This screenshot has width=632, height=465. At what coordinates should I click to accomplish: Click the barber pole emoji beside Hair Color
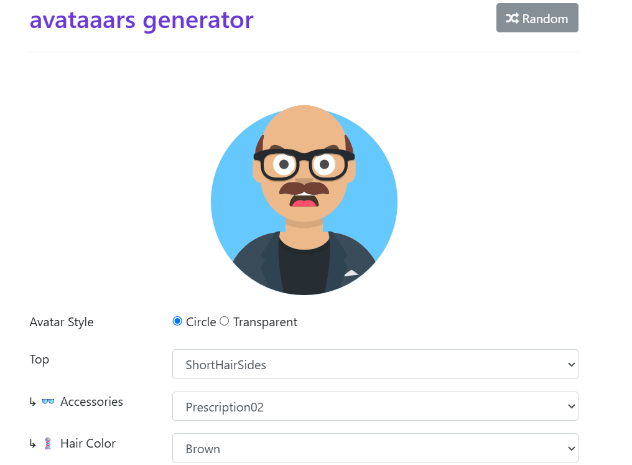click(x=48, y=444)
